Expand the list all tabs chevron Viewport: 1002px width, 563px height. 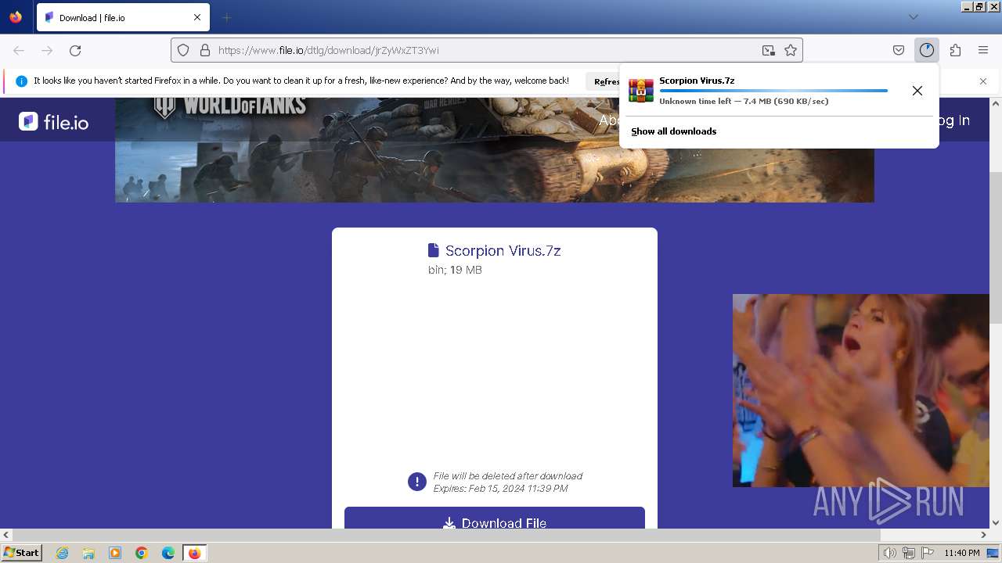point(913,17)
